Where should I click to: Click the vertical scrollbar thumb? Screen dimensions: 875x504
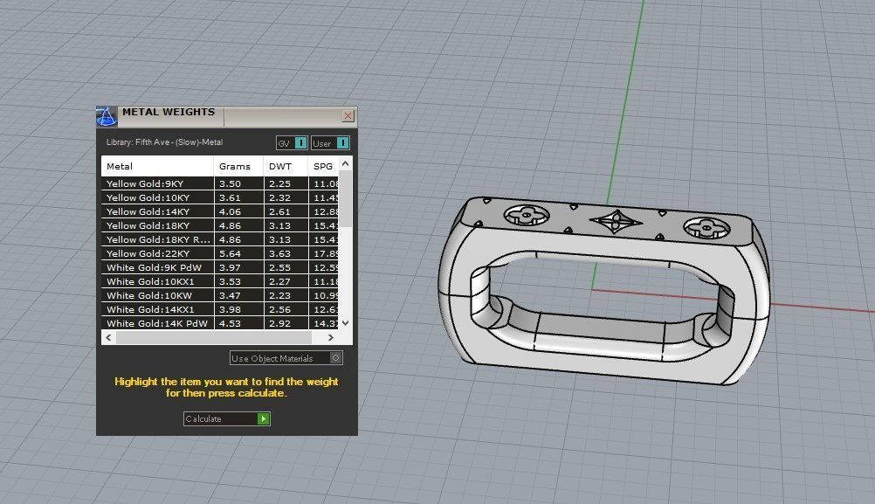click(x=346, y=198)
